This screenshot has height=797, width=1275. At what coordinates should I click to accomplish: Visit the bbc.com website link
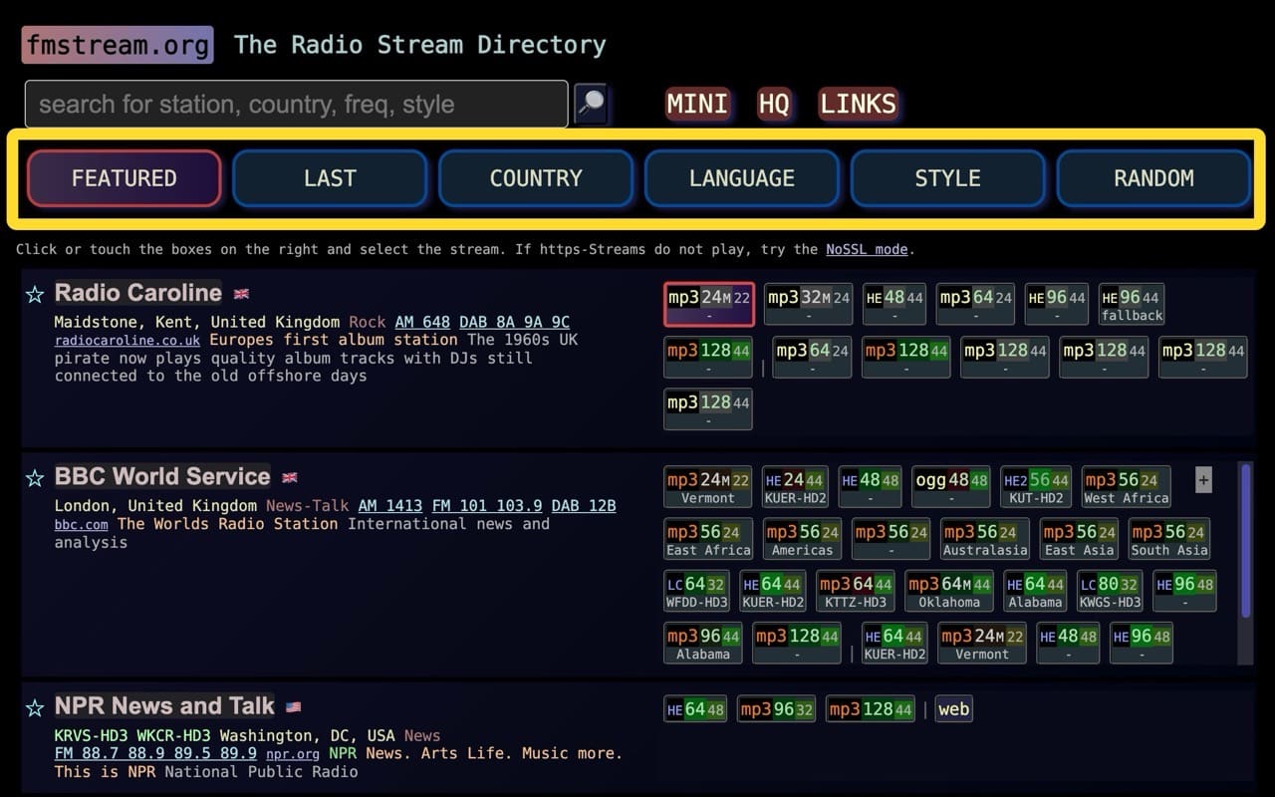[82, 524]
